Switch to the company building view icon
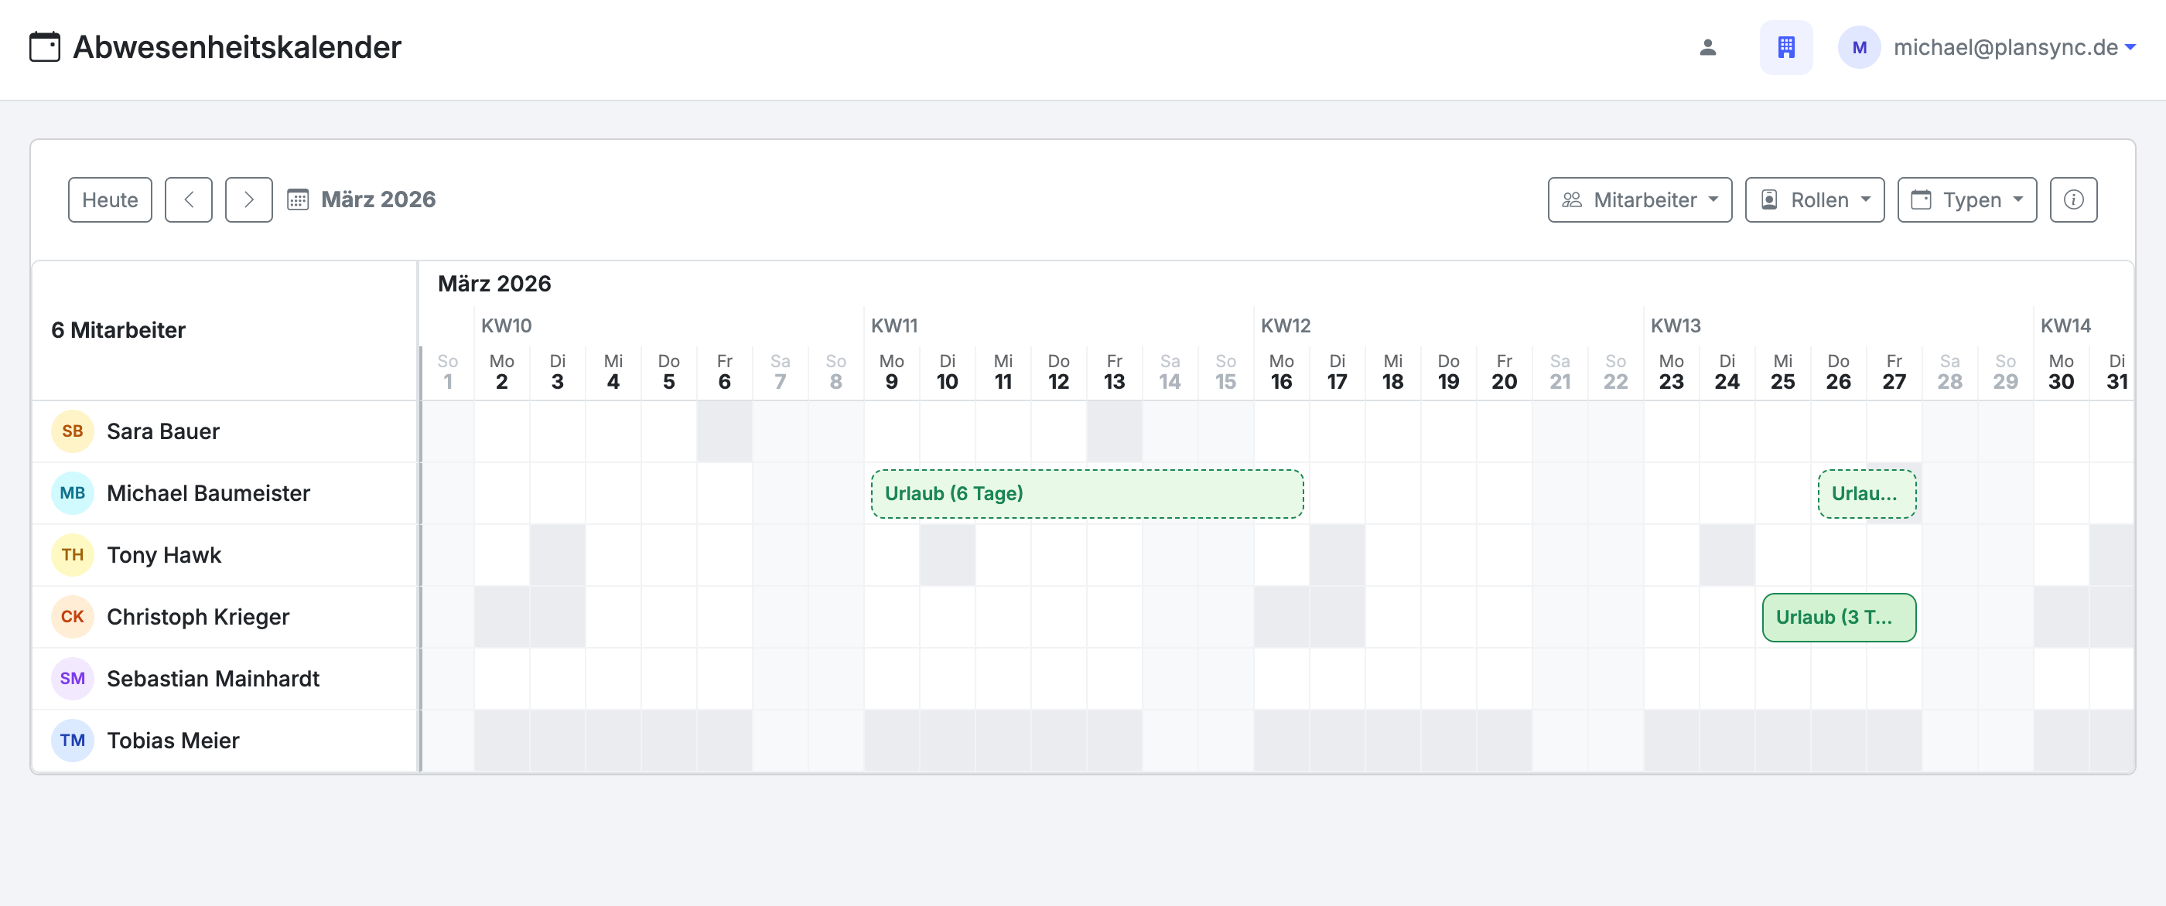The height and width of the screenshot is (906, 2166). click(1786, 47)
